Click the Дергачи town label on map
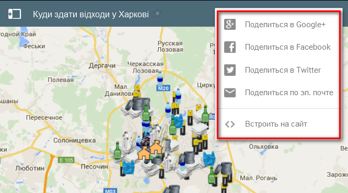This screenshot has width=348, height=193. tap(102, 66)
